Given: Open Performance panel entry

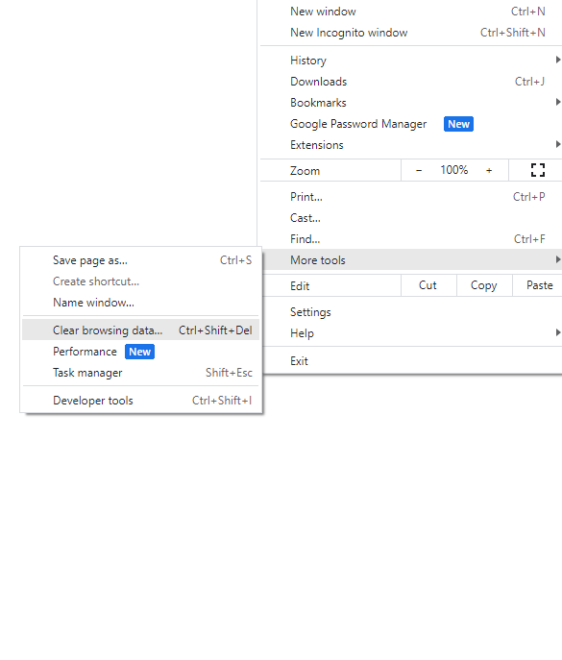Looking at the screenshot, I should pos(140,352).
